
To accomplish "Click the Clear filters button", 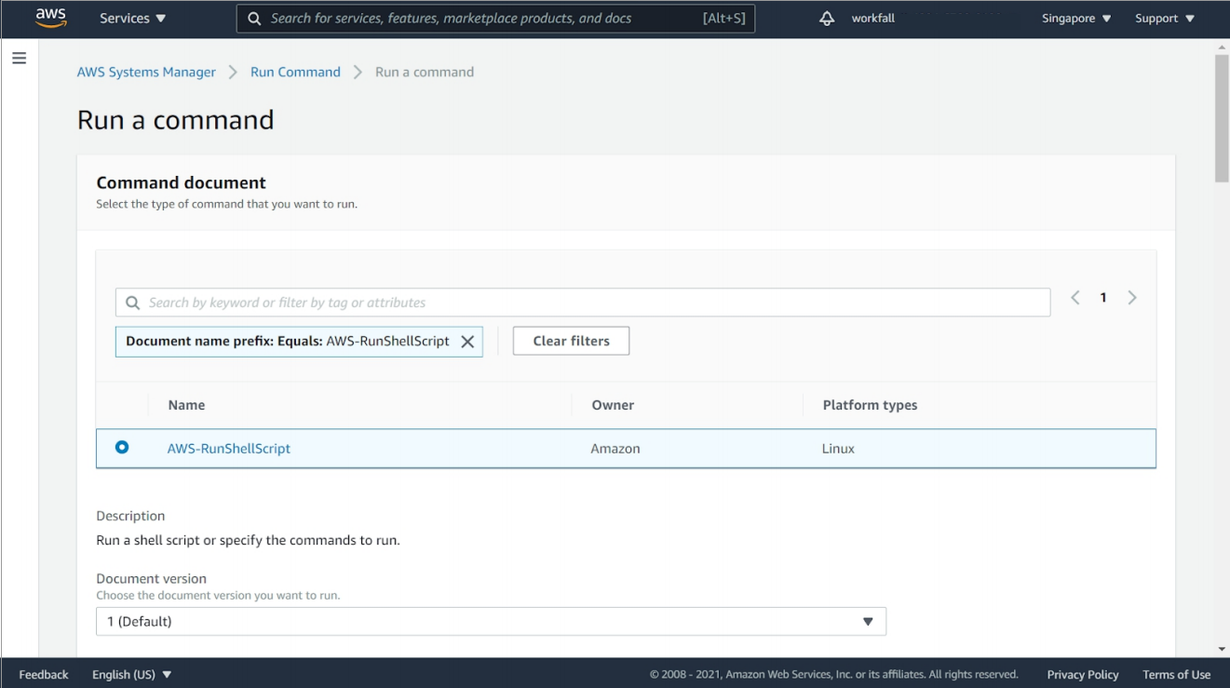I will 571,341.
